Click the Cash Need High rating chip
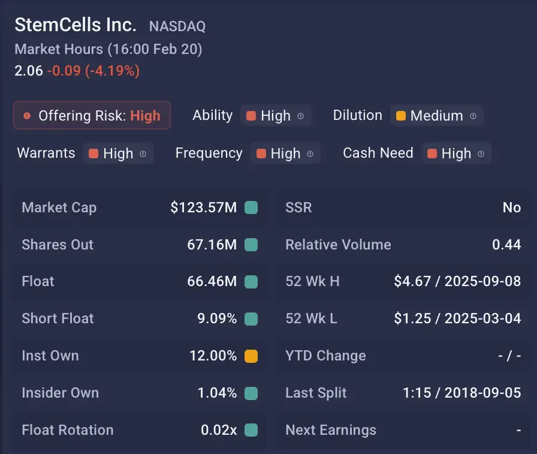 click(x=455, y=154)
